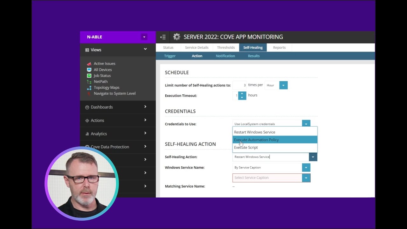Click the NetPath icon
The width and height of the screenshot is (407, 229).
89,82
